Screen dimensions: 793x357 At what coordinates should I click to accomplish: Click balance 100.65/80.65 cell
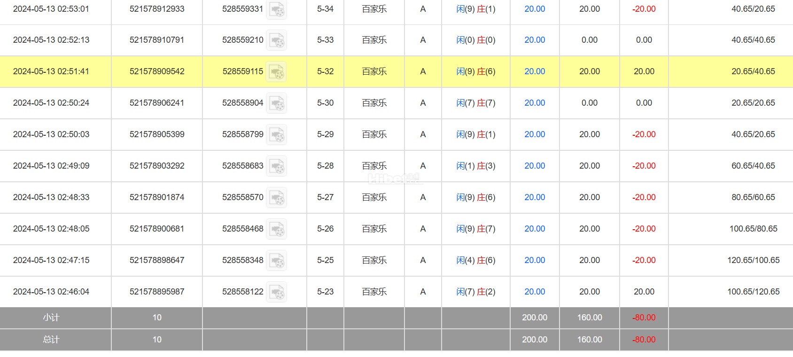754,229
